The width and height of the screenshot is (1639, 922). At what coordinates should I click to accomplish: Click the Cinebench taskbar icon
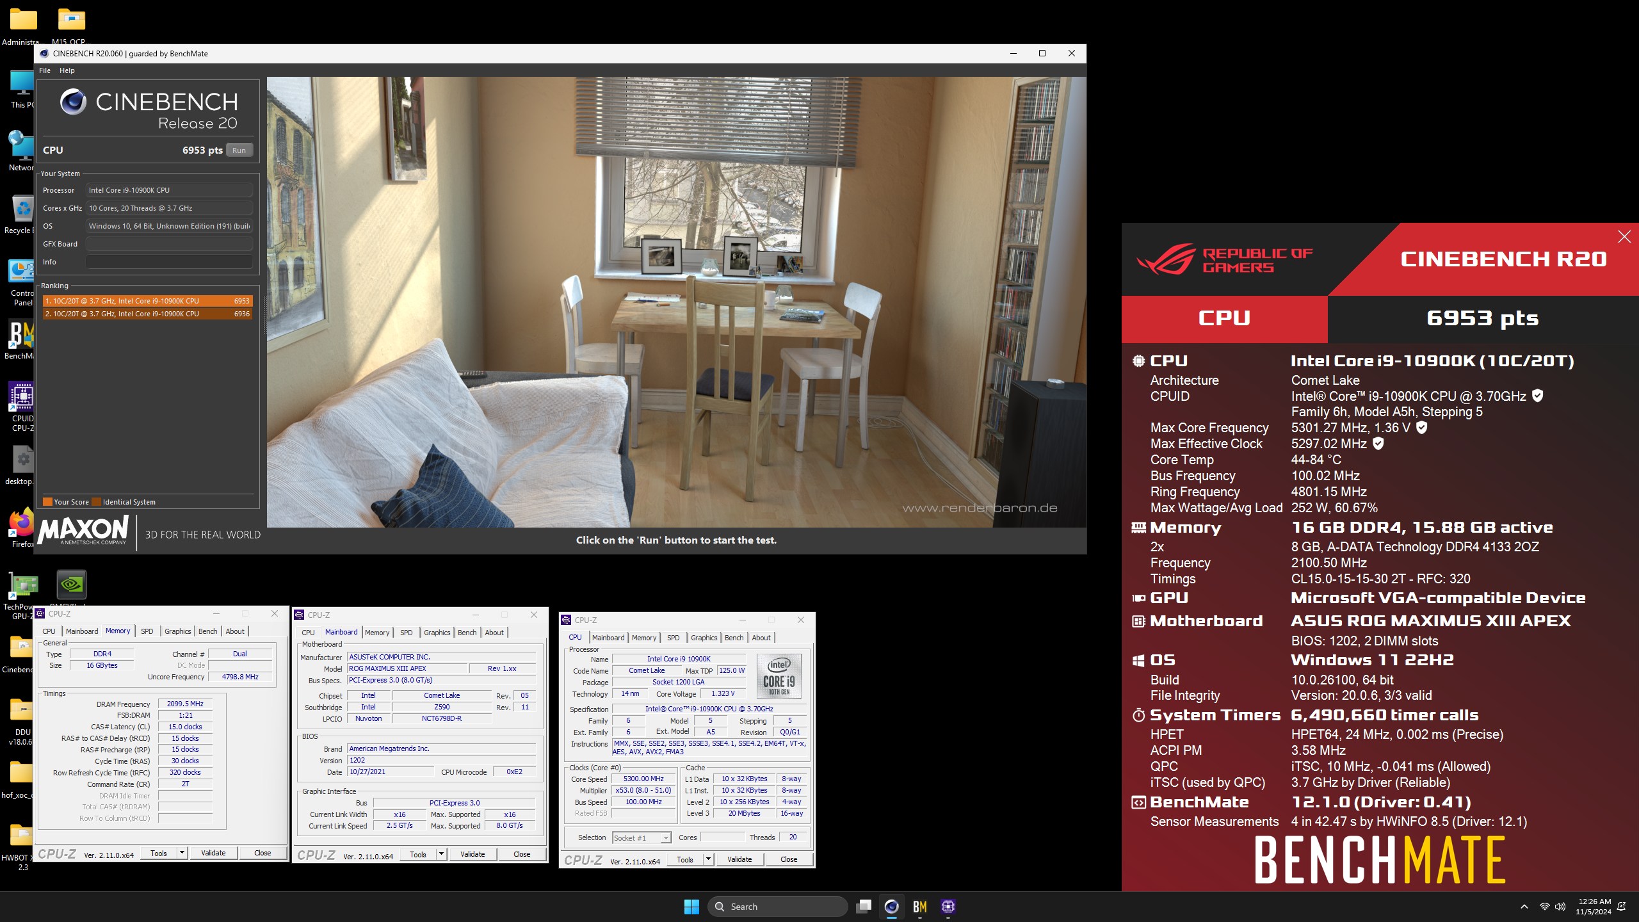892,907
